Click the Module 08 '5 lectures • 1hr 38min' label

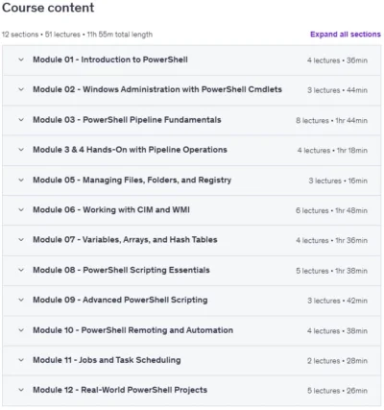331,271
